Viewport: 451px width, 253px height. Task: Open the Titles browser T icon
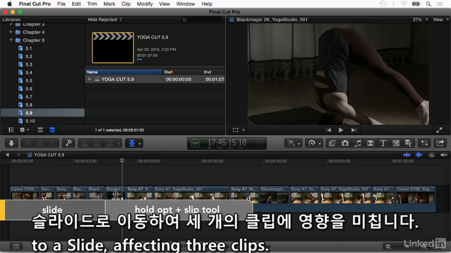tap(383, 143)
